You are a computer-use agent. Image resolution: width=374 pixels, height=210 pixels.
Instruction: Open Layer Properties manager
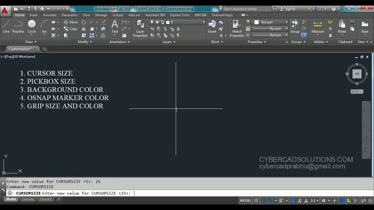coord(140,29)
